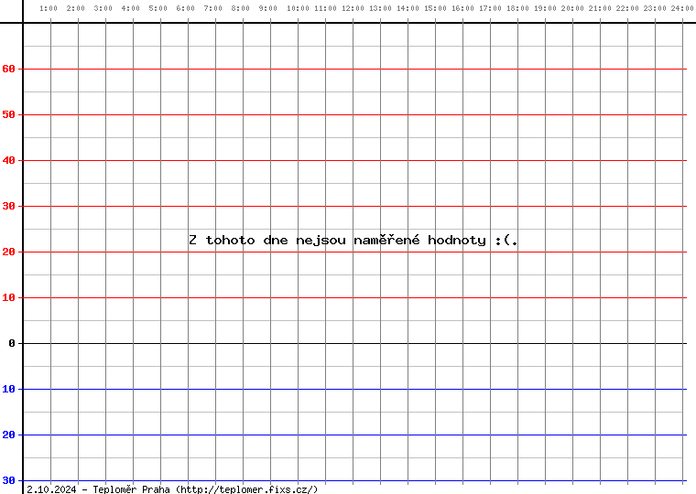Select the red 40 axis label

8,160
